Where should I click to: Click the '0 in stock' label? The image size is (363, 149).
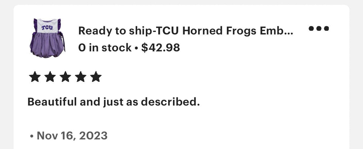pos(105,48)
